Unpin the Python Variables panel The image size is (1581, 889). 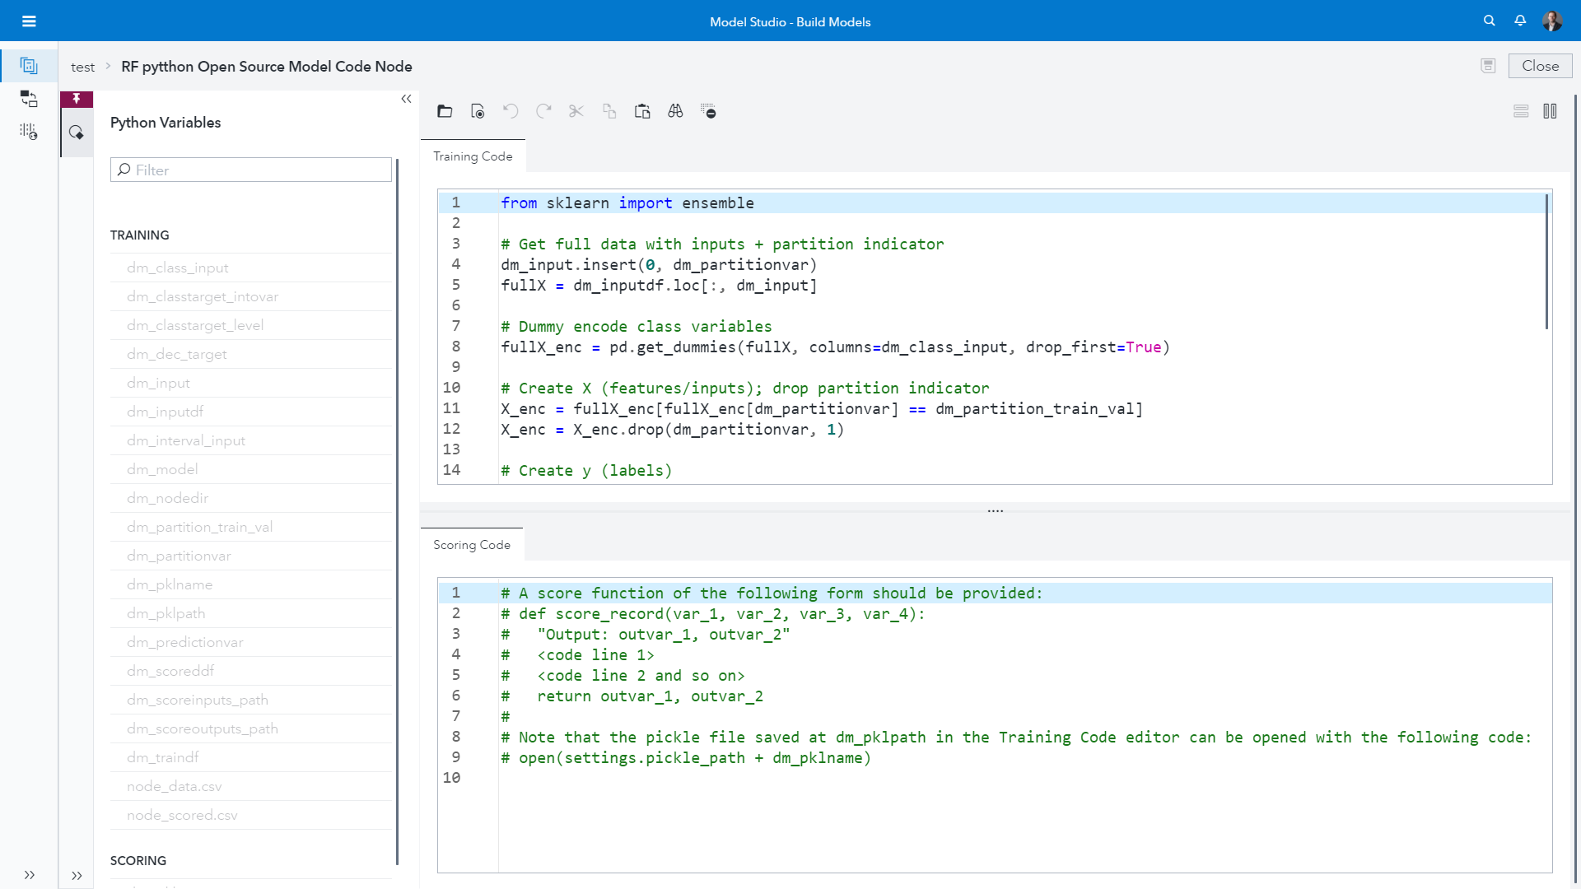pyautogui.click(x=77, y=99)
